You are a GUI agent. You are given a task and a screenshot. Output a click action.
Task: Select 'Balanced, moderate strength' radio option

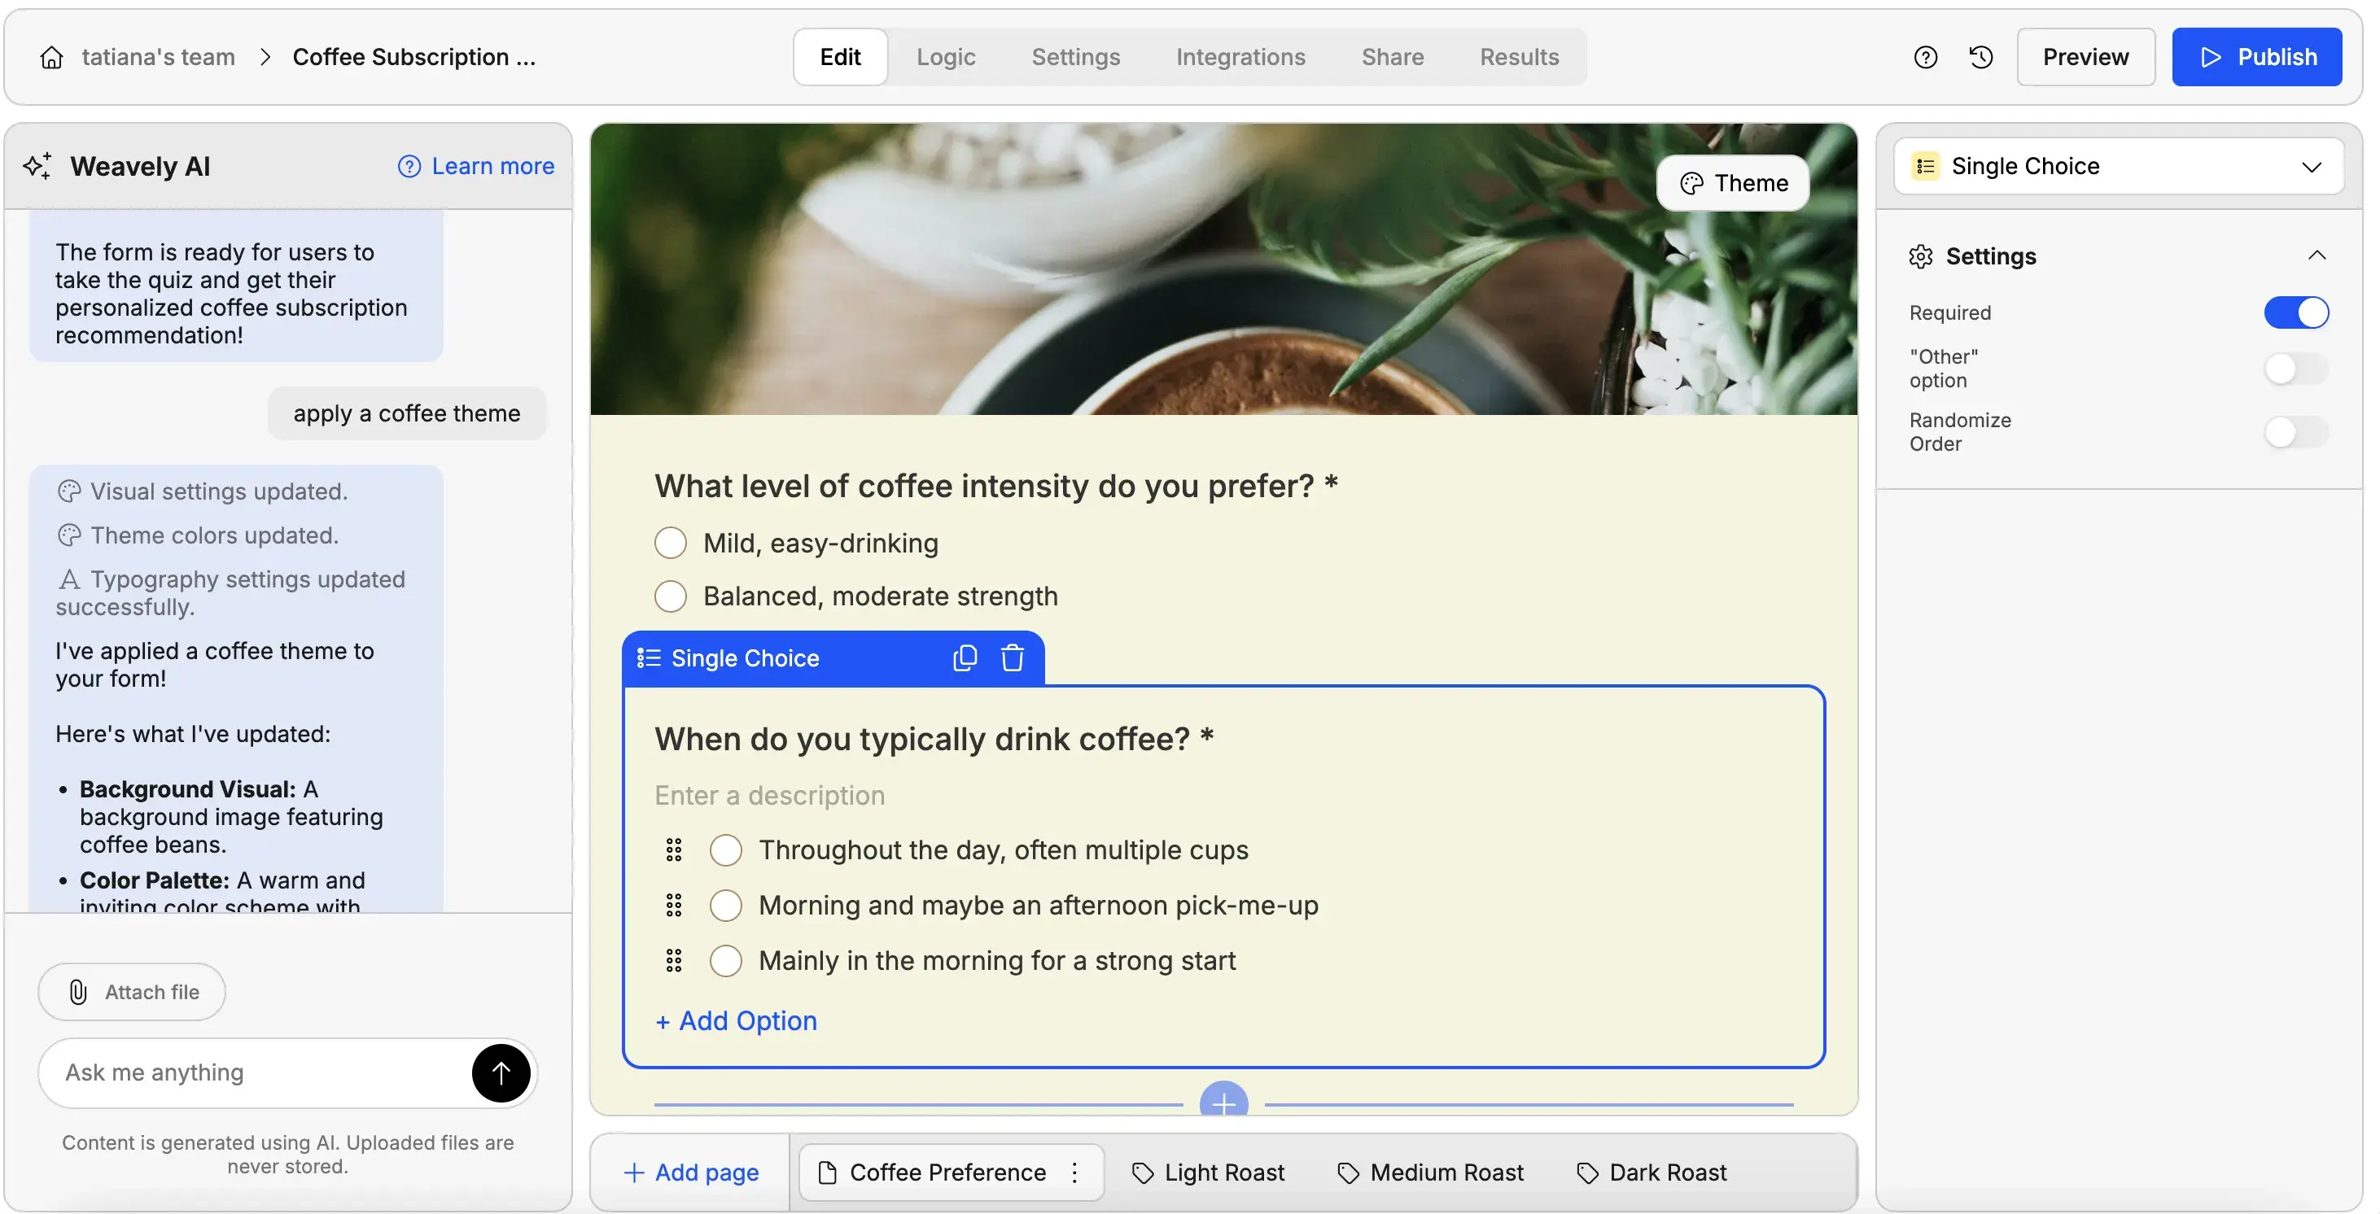(670, 596)
